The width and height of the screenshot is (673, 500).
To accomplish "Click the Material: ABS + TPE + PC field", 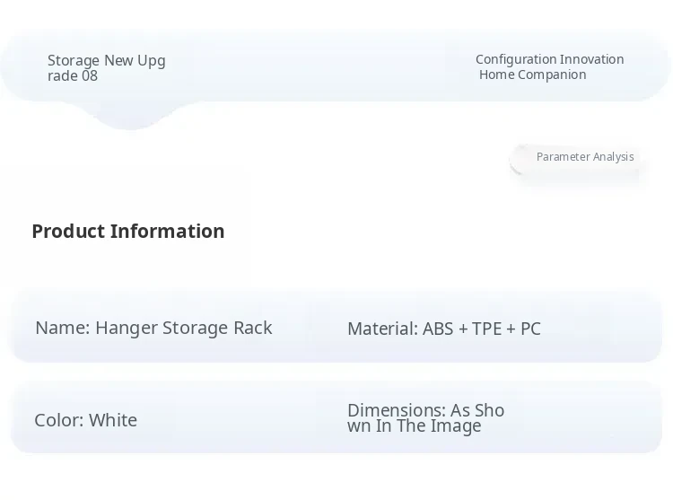I will pos(443,329).
